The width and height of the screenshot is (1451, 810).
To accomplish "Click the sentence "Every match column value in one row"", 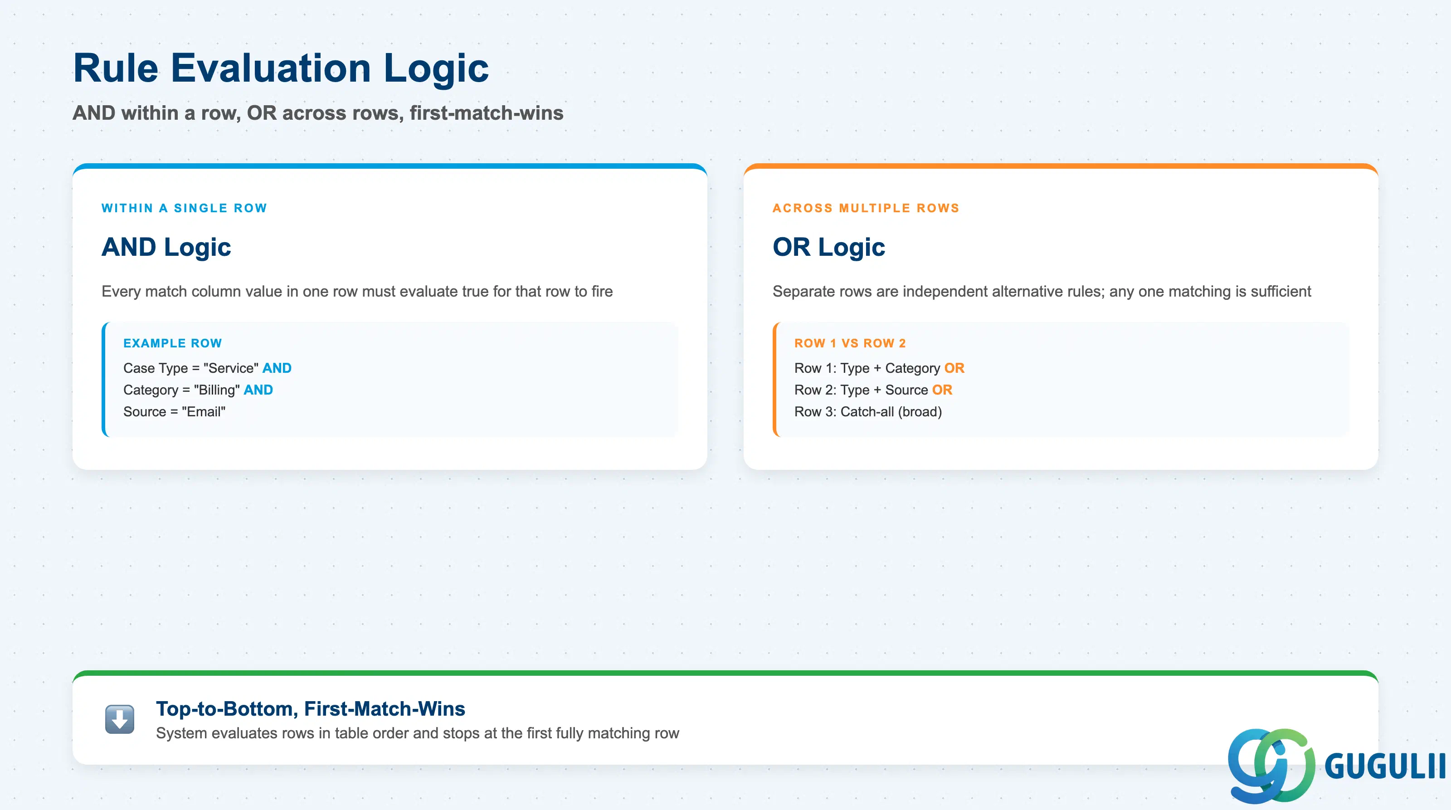I will (x=229, y=291).
